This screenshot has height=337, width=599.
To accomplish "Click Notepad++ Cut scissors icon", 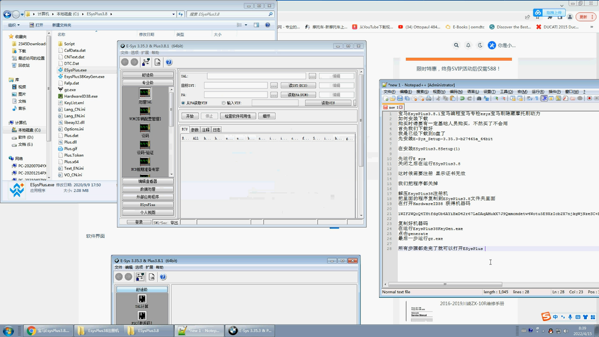I will [438, 98].
